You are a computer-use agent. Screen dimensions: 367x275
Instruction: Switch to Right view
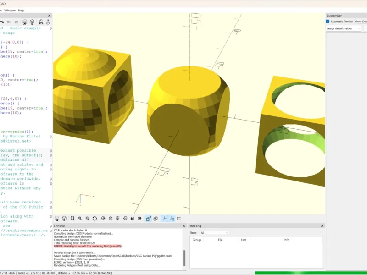point(103,218)
